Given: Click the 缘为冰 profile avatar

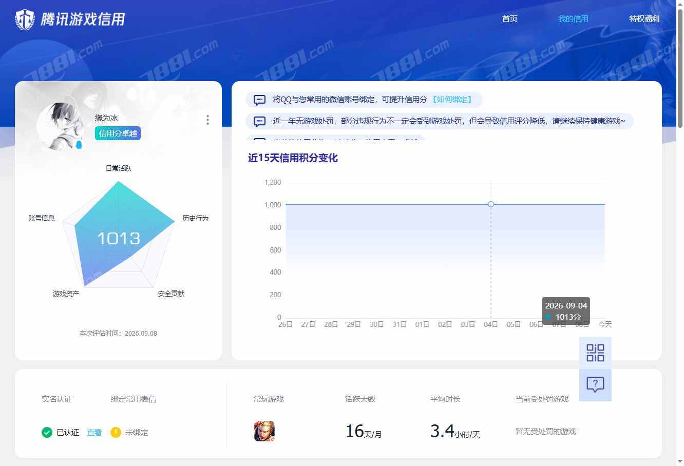Looking at the screenshot, I should coord(60,126).
